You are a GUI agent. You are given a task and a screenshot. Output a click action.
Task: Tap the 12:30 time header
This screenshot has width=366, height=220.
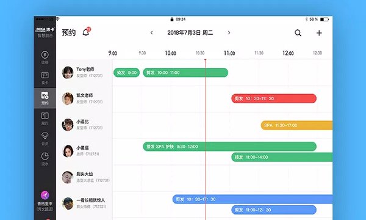point(317,53)
